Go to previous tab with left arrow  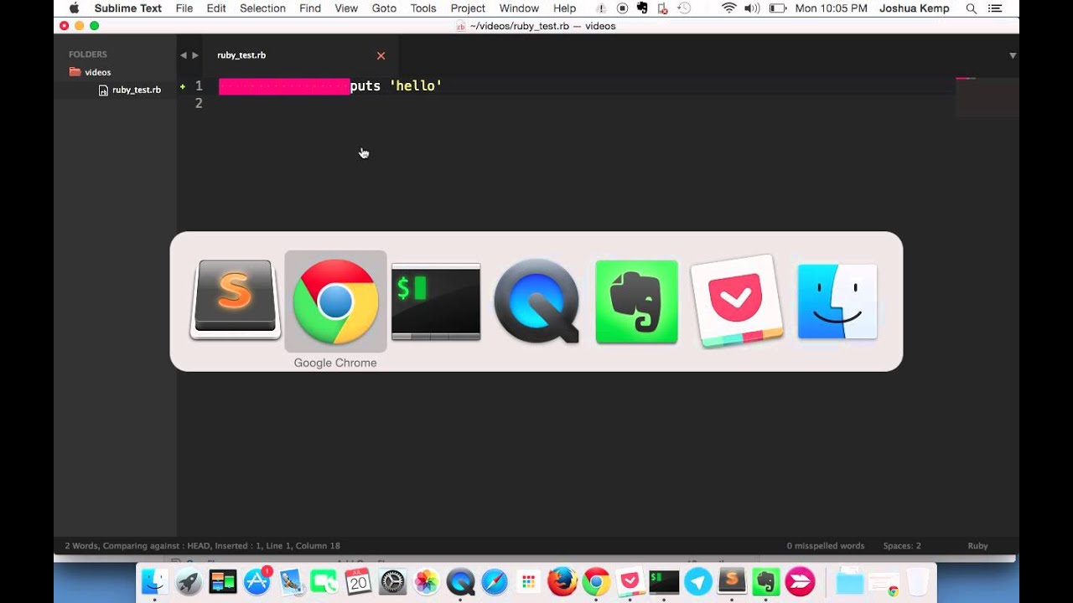183,55
